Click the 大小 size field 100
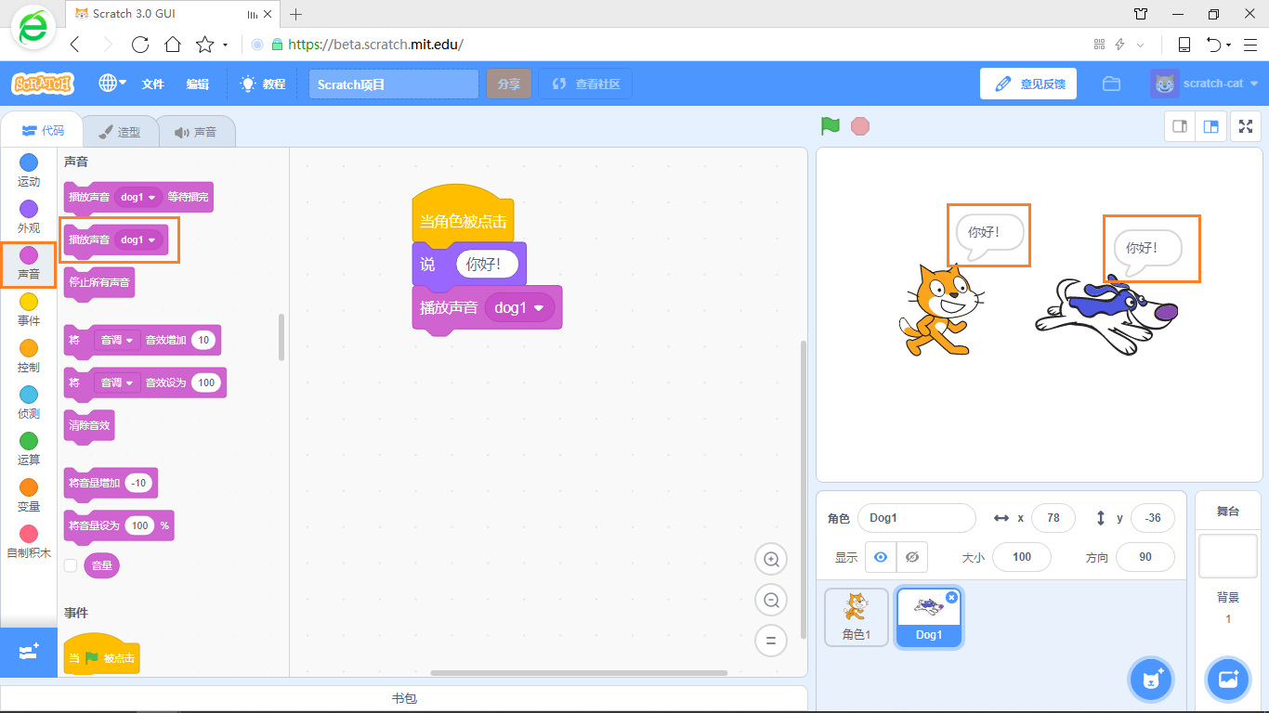The image size is (1269, 713). click(x=1022, y=557)
